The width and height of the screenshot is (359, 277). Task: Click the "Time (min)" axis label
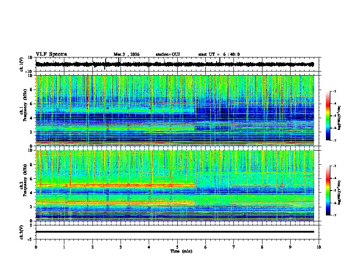(181, 251)
